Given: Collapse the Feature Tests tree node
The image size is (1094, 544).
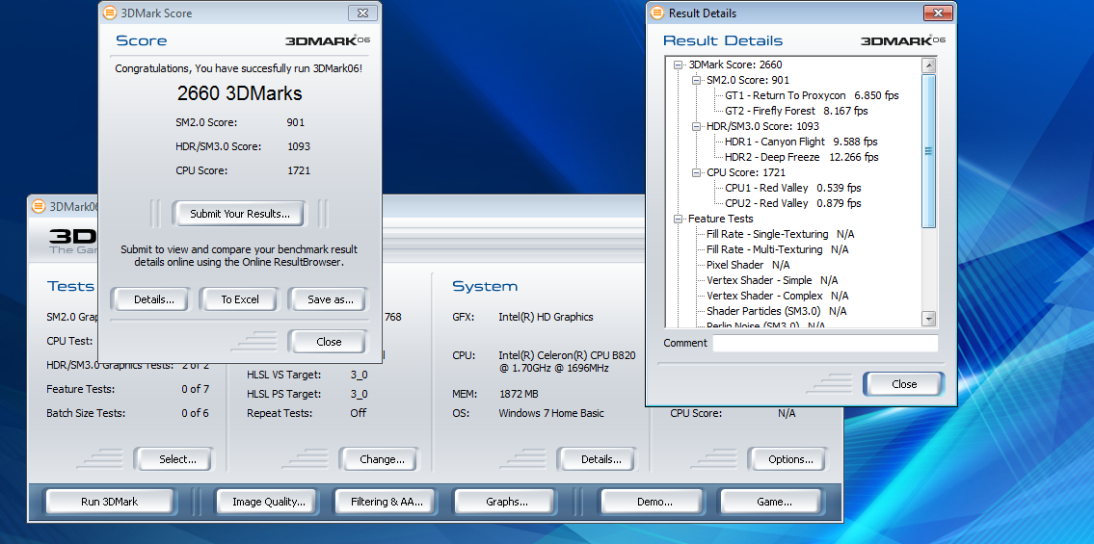Looking at the screenshot, I should [679, 219].
